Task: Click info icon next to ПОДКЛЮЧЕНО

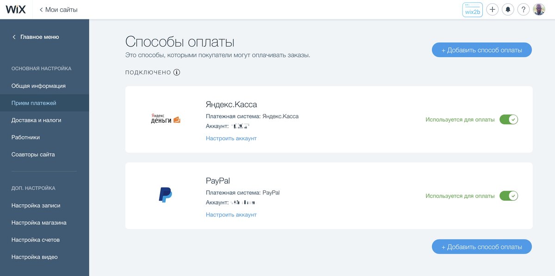Action: (x=177, y=72)
